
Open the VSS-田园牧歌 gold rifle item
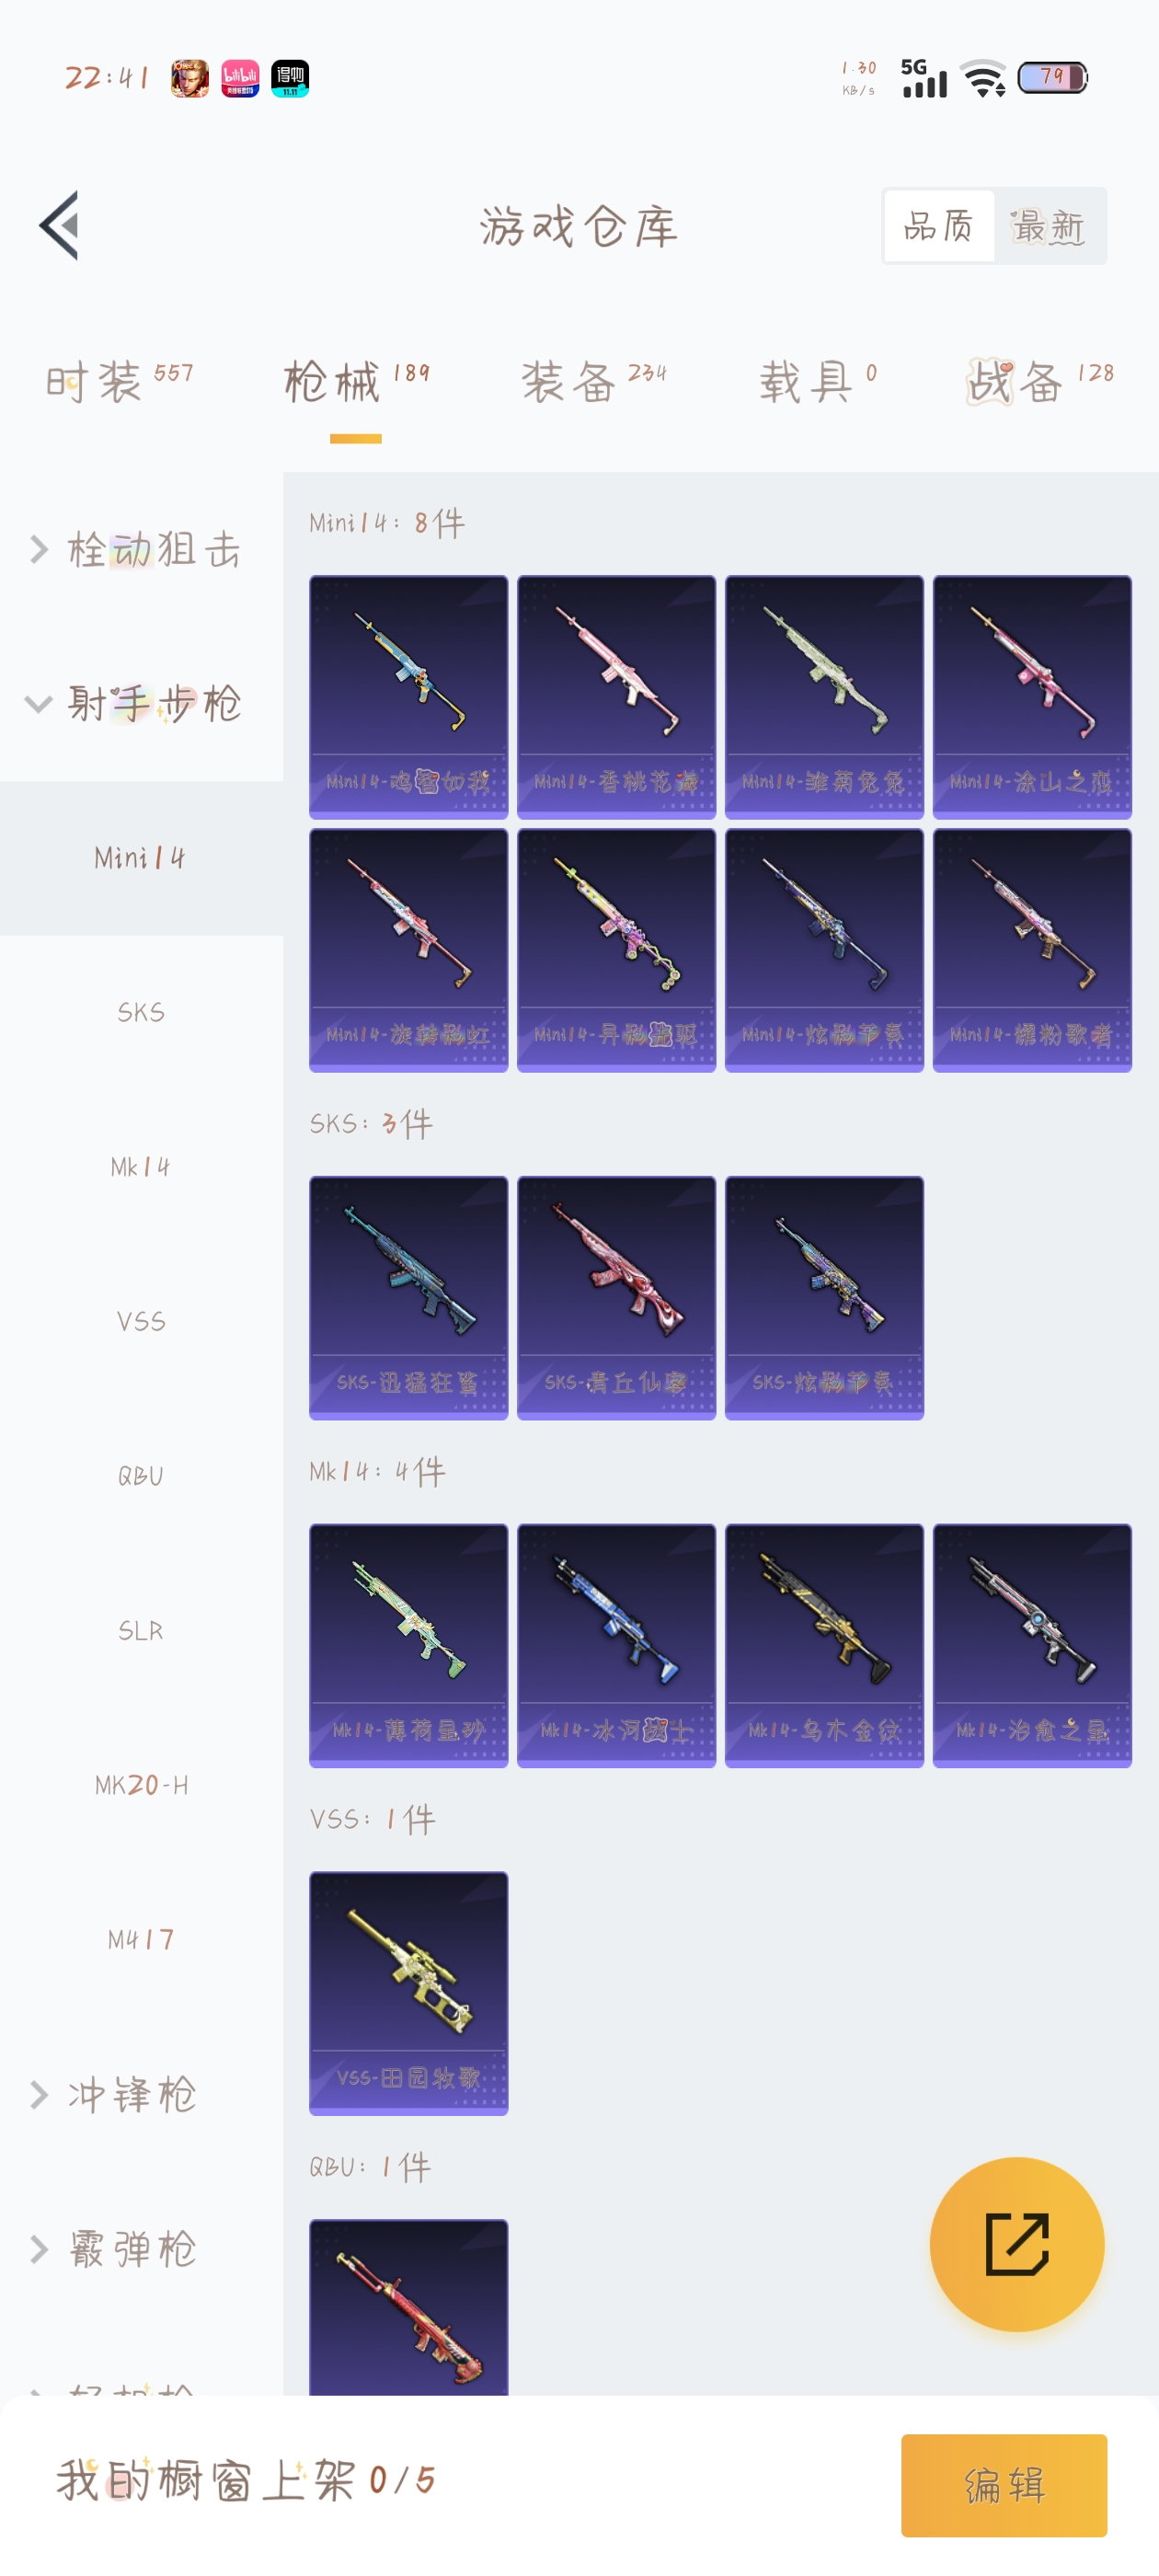[x=408, y=1992]
